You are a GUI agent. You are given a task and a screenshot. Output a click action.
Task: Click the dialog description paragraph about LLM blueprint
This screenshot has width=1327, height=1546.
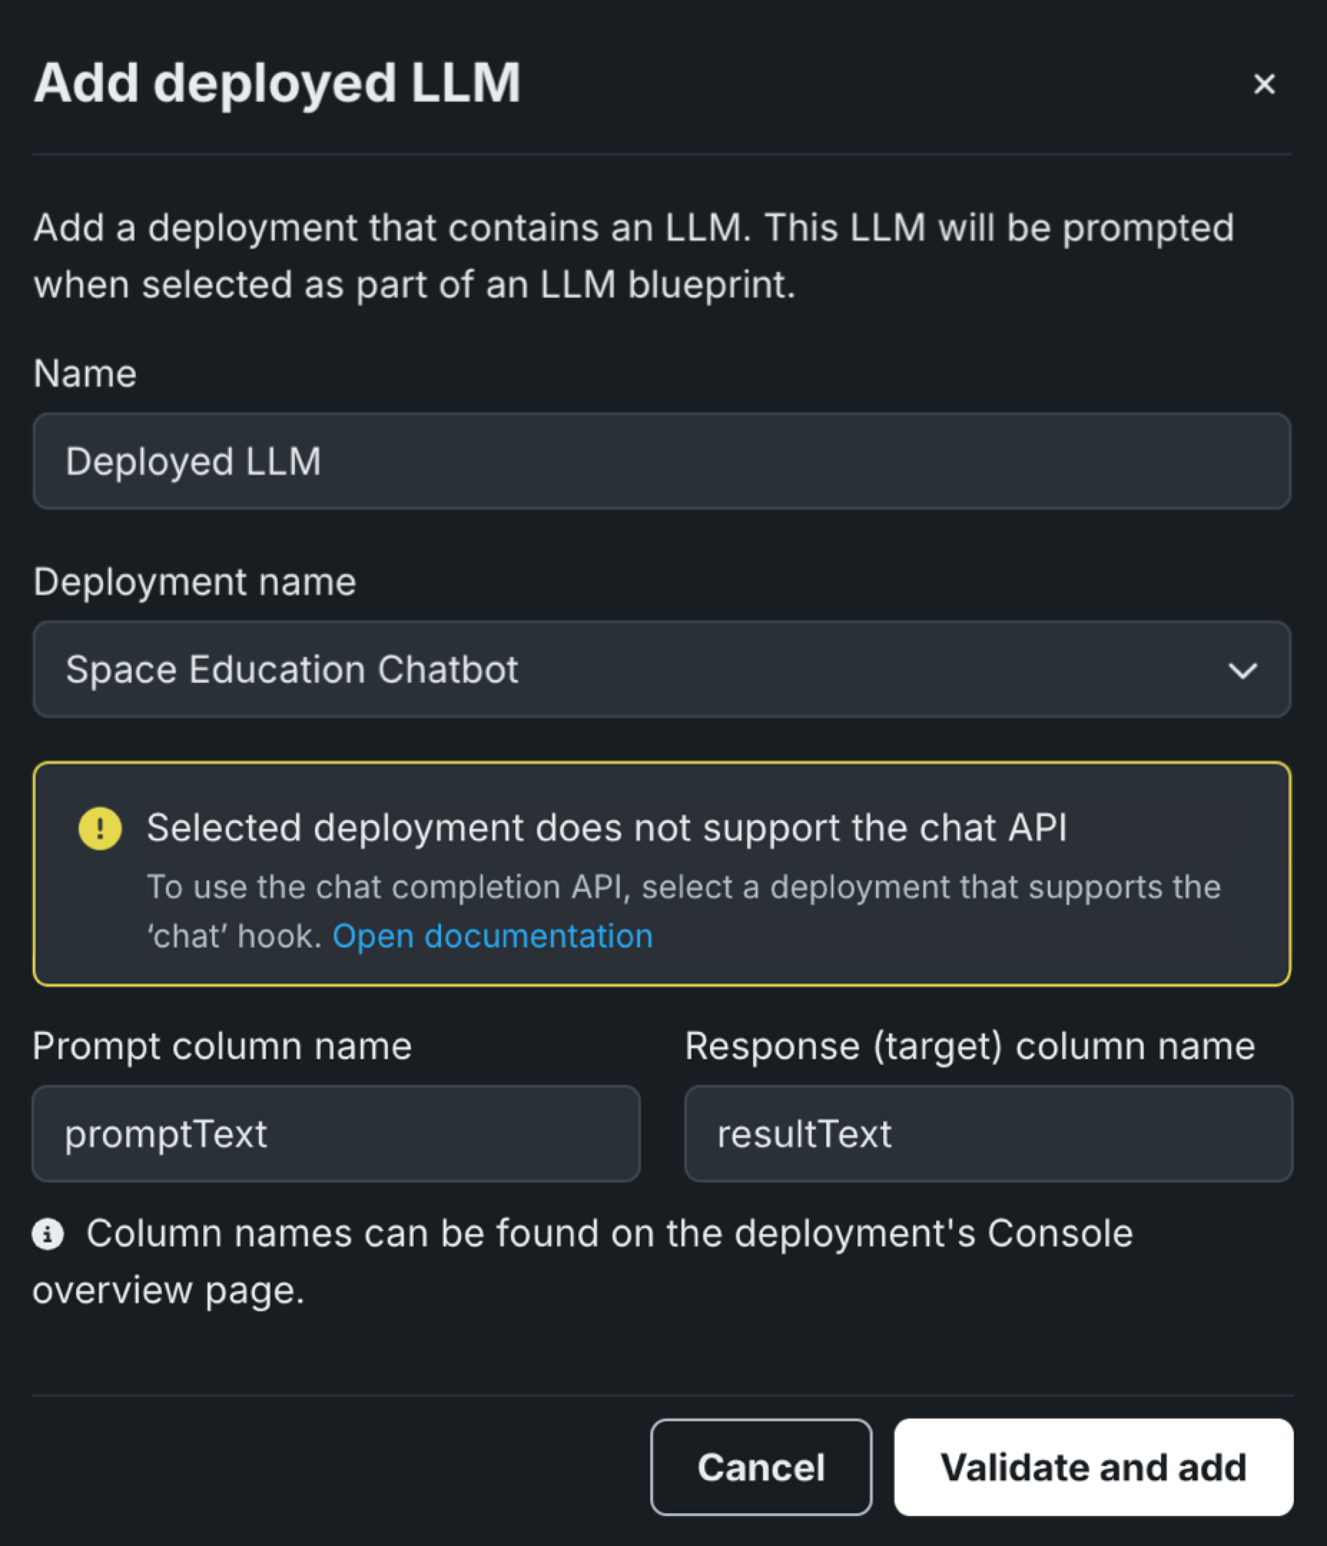pos(633,256)
